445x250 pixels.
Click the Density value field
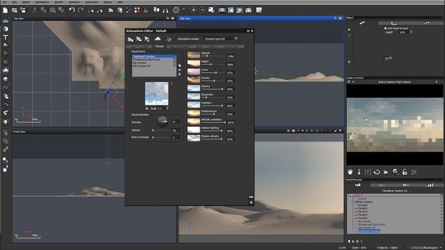click(231, 81)
